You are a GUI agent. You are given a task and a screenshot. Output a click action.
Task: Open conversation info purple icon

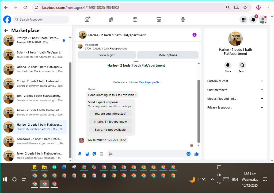pyautogui.click(x=195, y=35)
